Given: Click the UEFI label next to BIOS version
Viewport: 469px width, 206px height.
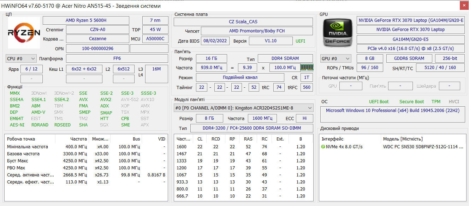Looking at the screenshot, I should [300, 41].
